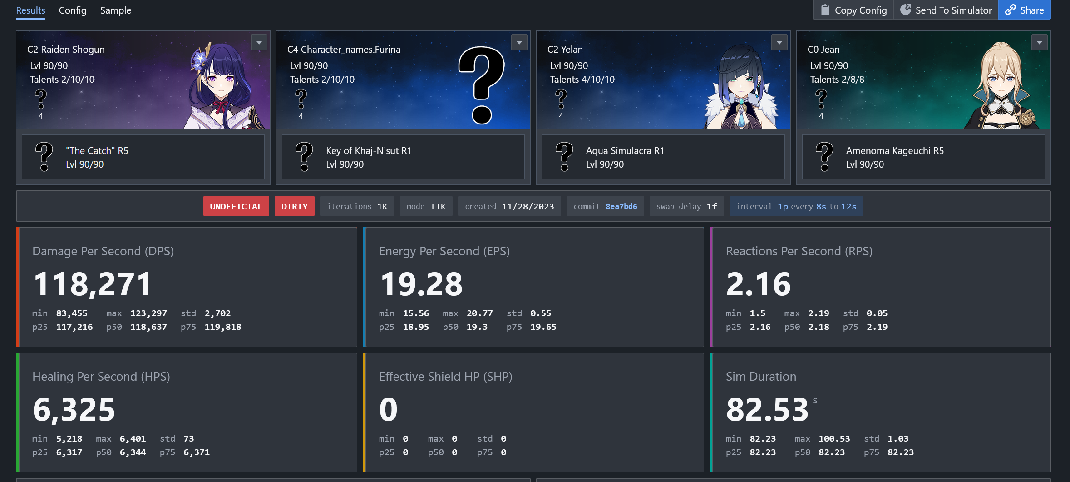Click "The Catch" R5 weapon name
Viewport: 1070px width, 482px height.
[97, 150]
